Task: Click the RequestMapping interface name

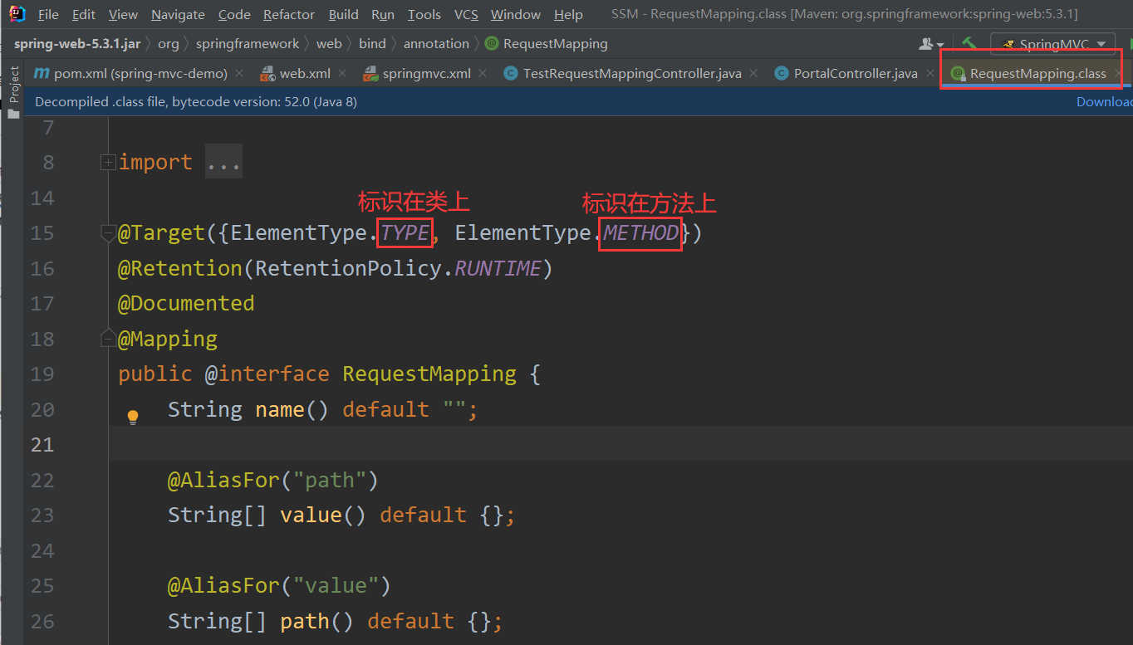Action: tap(429, 374)
